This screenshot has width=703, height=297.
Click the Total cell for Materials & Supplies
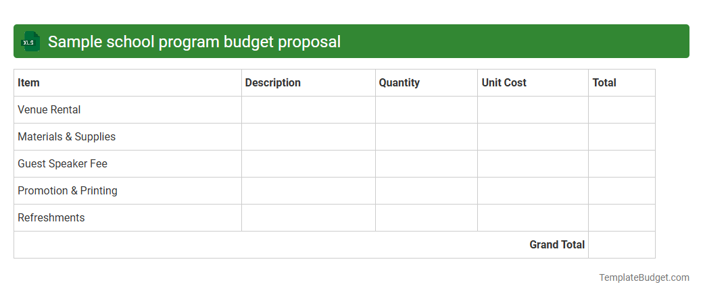point(622,136)
